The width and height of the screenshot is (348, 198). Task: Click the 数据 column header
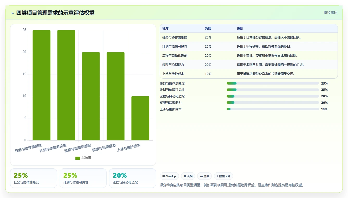click(x=208, y=29)
